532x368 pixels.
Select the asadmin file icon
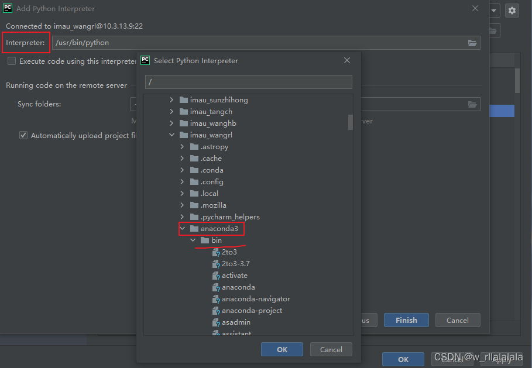point(216,322)
